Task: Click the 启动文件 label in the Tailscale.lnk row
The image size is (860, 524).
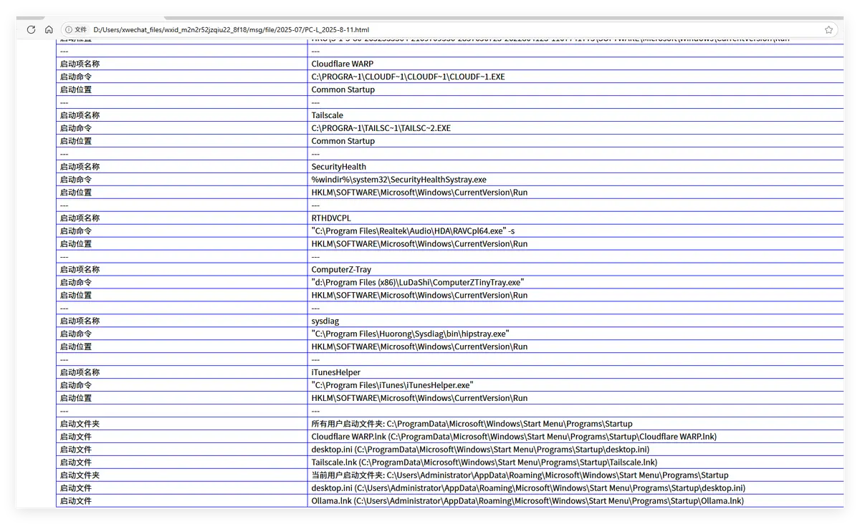Action: [x=76, y=463]
